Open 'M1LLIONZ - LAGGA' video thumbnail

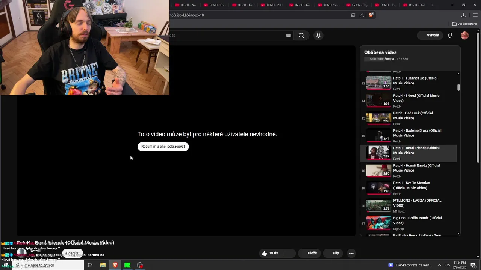tap(379, 205)
